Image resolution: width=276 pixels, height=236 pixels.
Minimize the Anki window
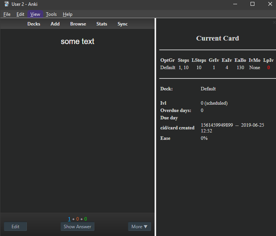235,4
